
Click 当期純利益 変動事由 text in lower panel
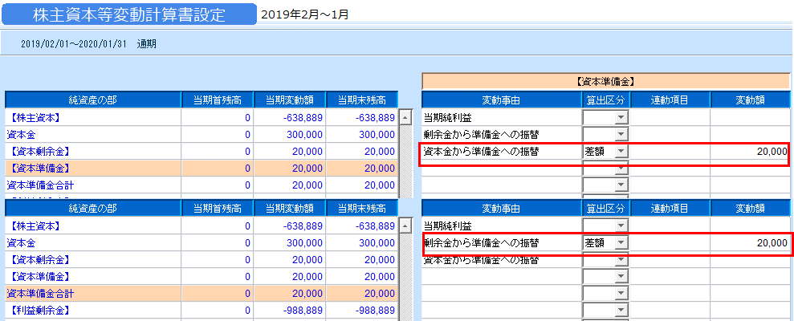point(448,226)
